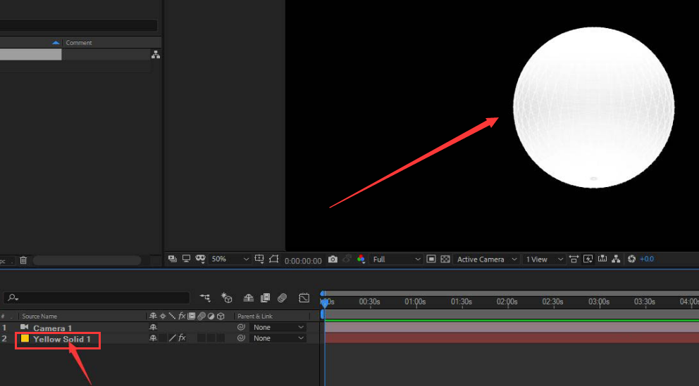This screenshot has height=386, width=699.
Task: Open the Active Camera view dropdown
Action: pos(486,259)
